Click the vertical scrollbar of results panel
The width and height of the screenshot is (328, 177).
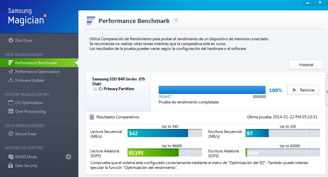(x=327, y=91)
